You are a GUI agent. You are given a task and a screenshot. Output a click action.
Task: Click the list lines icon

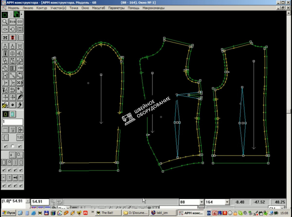tap(20, 38)
